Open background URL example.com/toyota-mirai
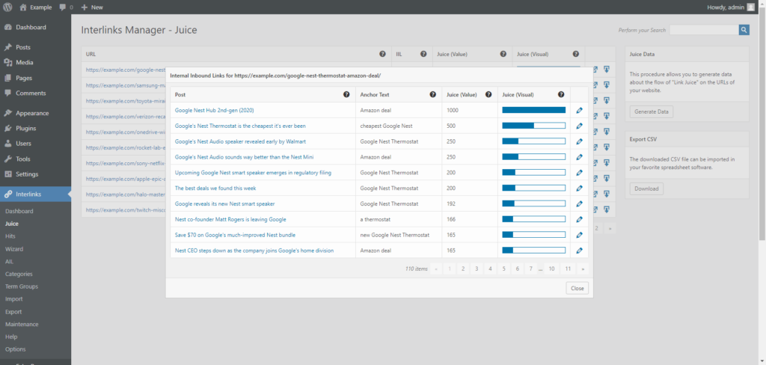 (x=126, y=101)
